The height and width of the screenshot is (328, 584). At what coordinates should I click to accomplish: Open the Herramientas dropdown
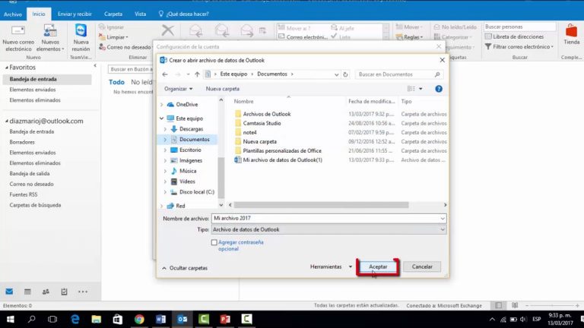click(331, 266)
